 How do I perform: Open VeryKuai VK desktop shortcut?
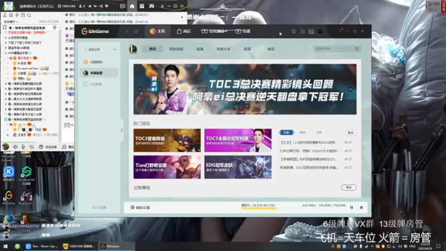(x=26, y=176)
